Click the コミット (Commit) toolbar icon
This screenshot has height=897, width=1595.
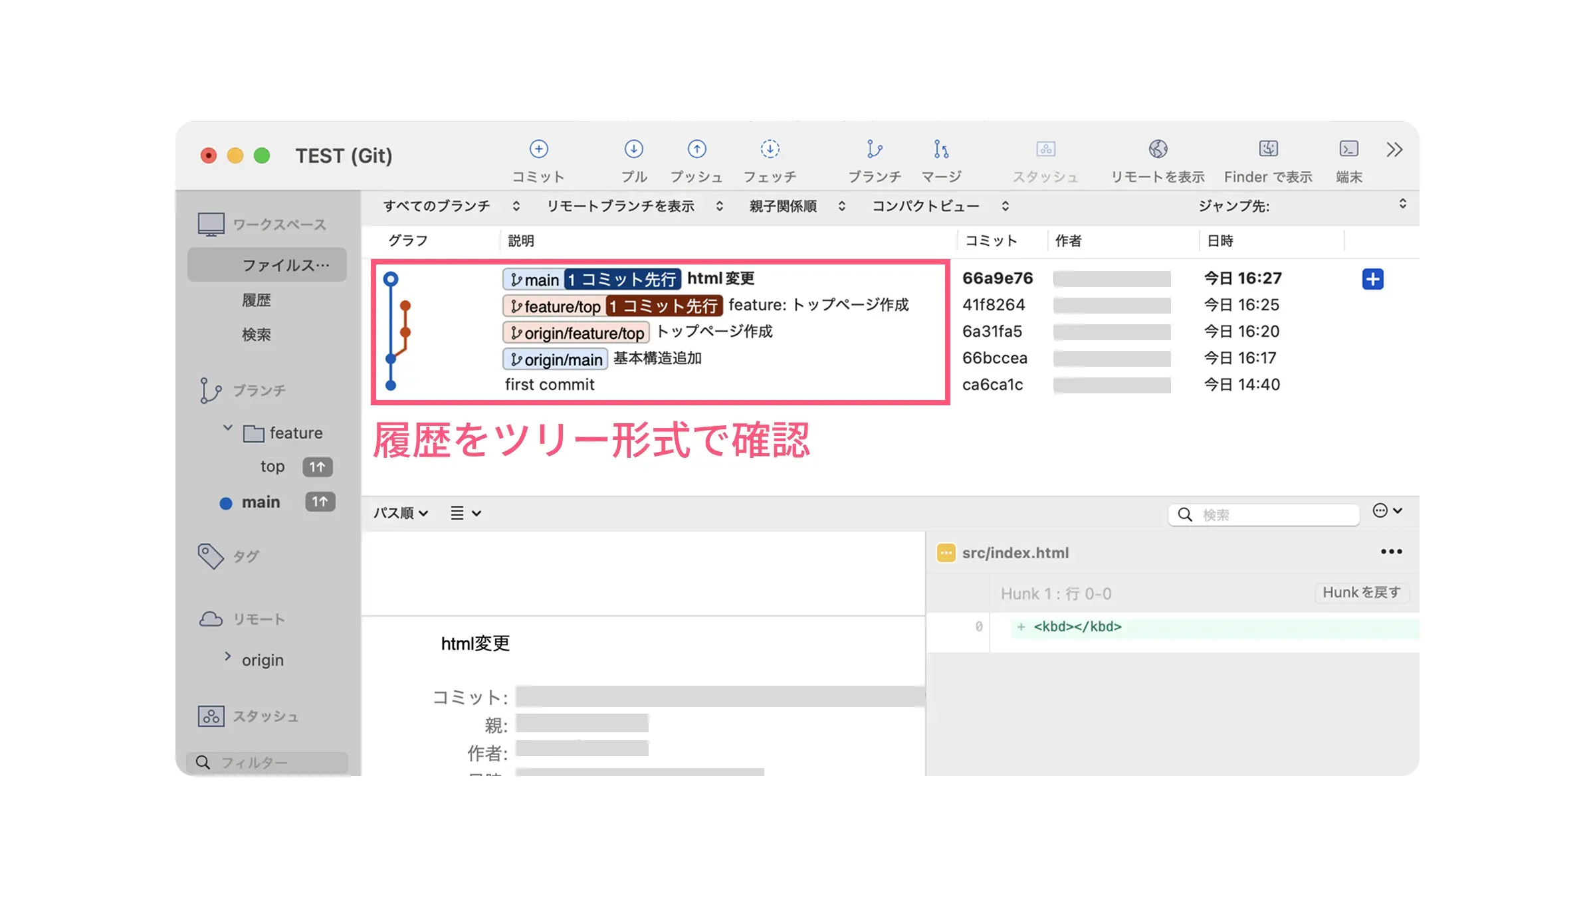pos(538,149)
